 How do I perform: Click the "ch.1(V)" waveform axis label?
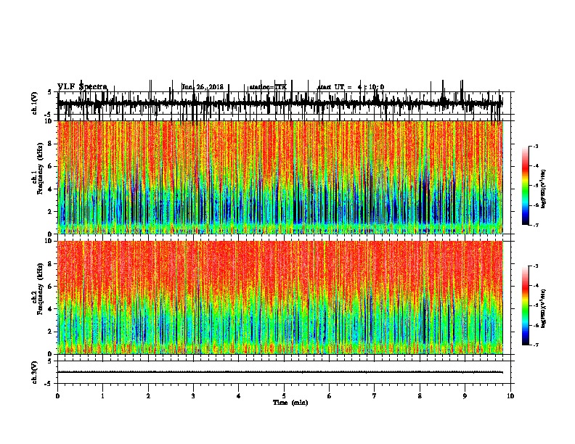click(x=34, y=103)
